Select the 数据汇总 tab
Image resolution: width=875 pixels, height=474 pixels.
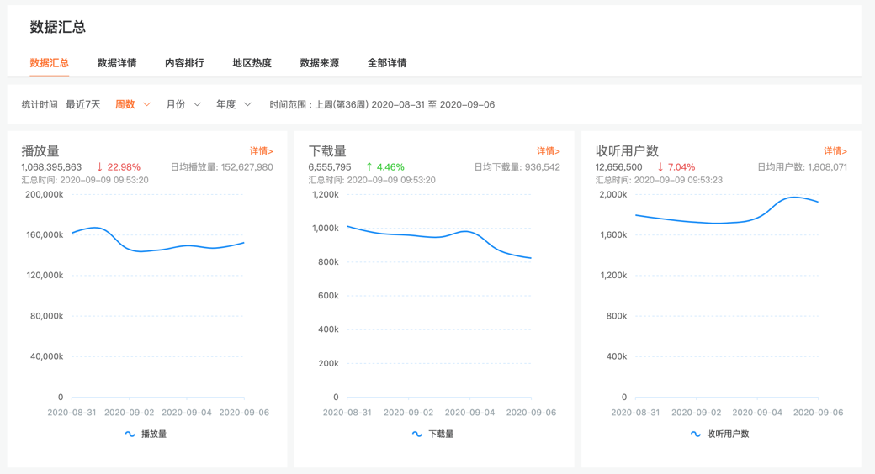50,63
